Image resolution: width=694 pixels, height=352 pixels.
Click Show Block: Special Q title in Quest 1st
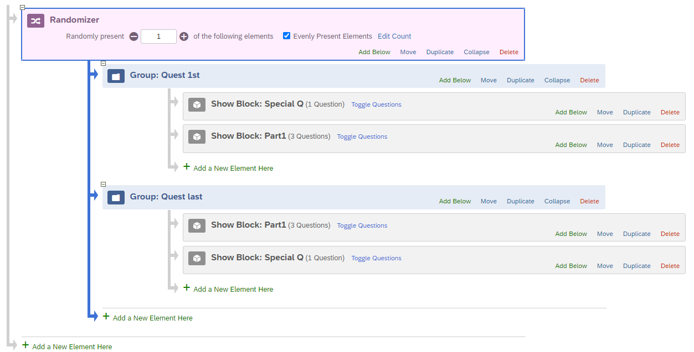click(x=257, y=104)
